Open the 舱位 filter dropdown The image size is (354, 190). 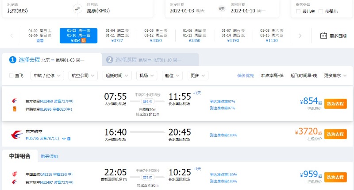click(x=172, y=75)
